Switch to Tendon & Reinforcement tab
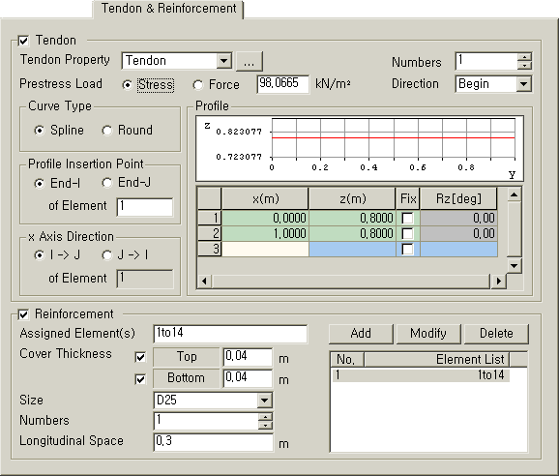Screen dimensions: 559x476 pyautogui.click(x=168, y=9)
